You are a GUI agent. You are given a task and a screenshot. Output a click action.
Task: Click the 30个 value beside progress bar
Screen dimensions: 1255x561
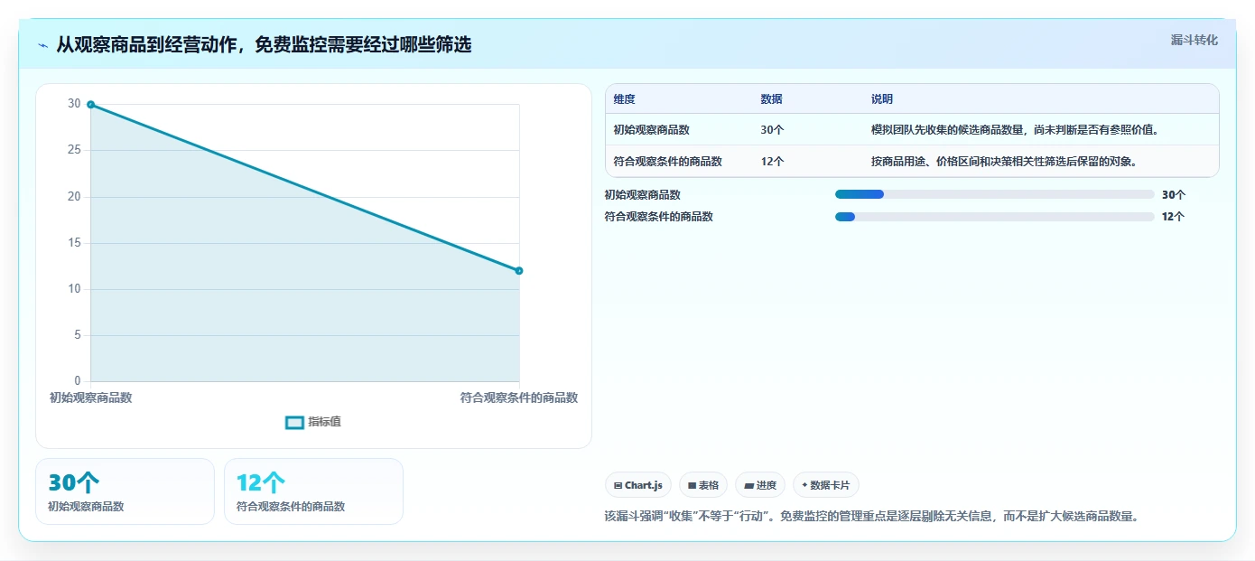[1174, 194]
